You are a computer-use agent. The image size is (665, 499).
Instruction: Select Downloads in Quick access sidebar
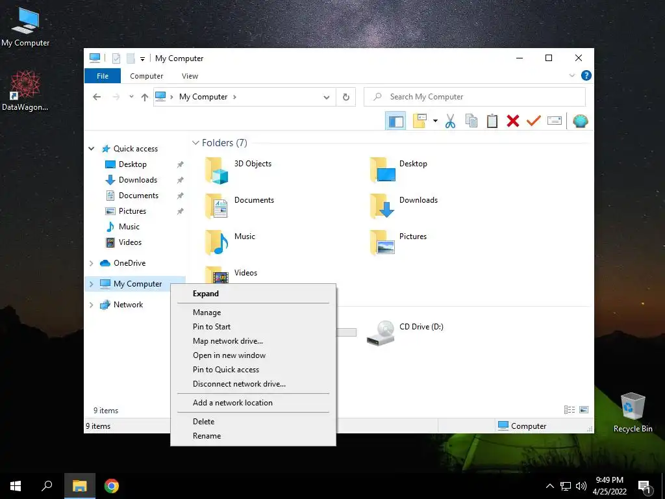138,180
